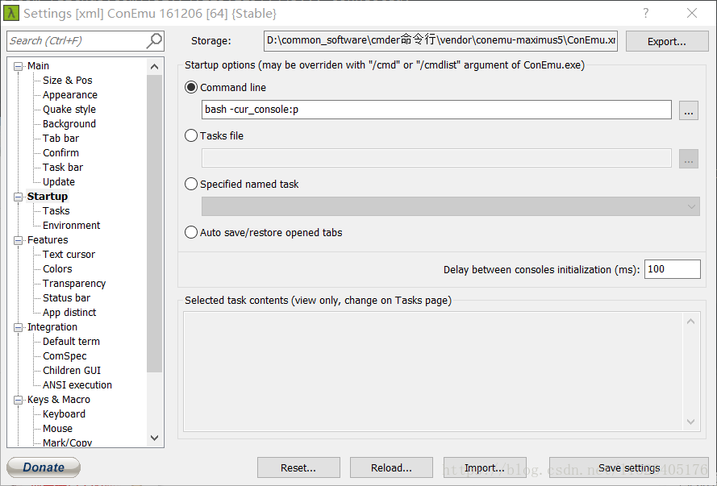
Task: Collapse the Main tree node
Action: tap(19, 66)
